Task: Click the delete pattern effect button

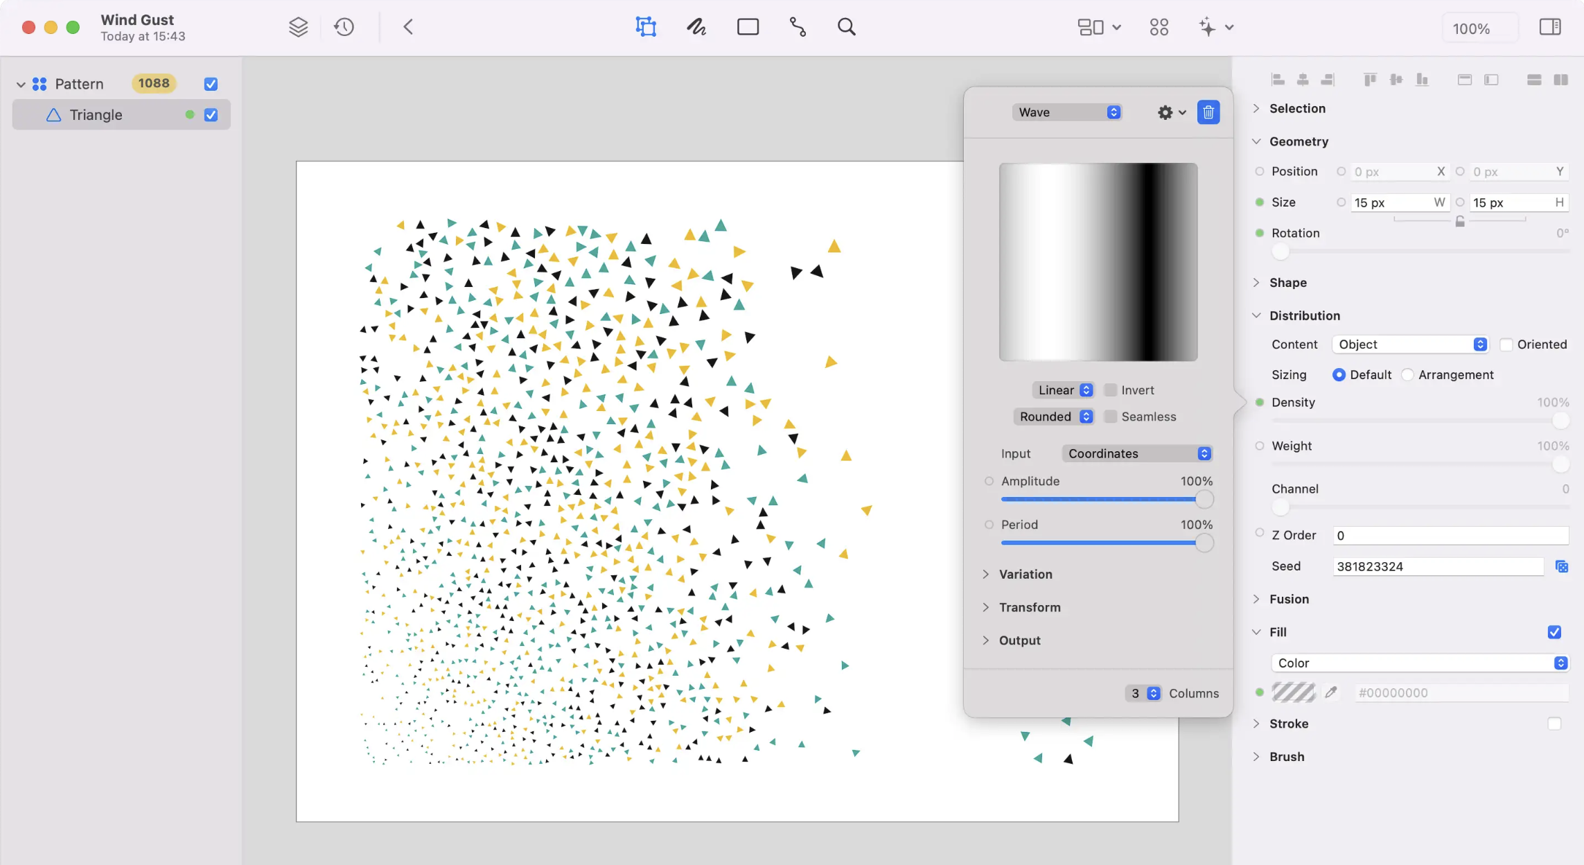Action: [1208, 112]
